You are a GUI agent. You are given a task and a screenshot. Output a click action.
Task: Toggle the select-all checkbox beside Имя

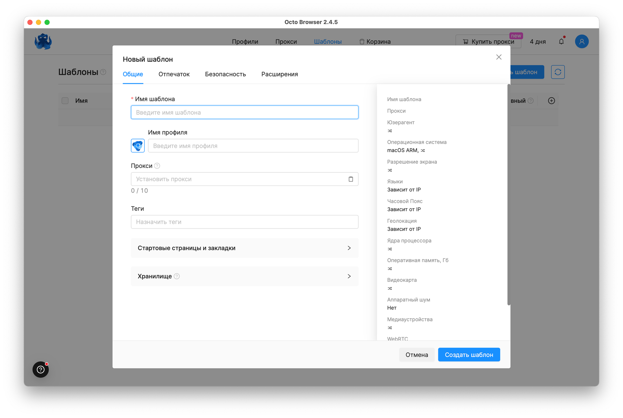[65, 101]
